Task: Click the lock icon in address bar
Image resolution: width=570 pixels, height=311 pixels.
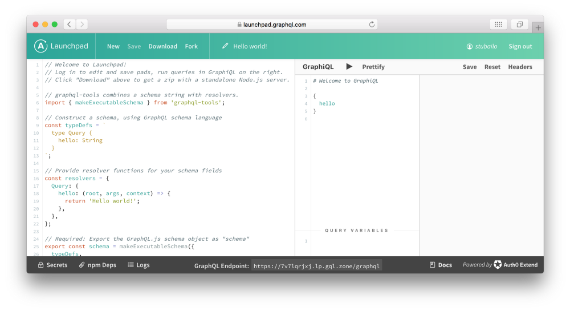Action: coord(239,25)
